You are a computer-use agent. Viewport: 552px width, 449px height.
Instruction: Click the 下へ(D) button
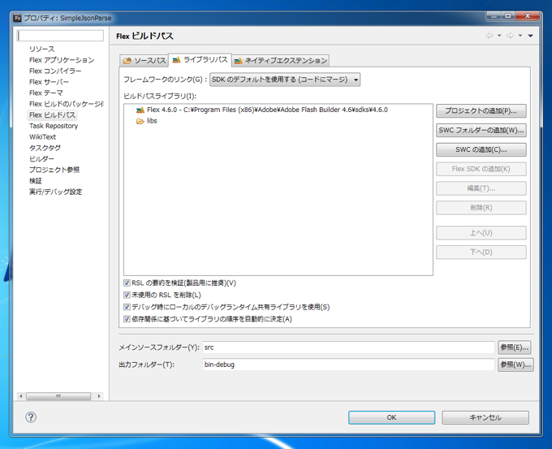click(x=481, y=253)
